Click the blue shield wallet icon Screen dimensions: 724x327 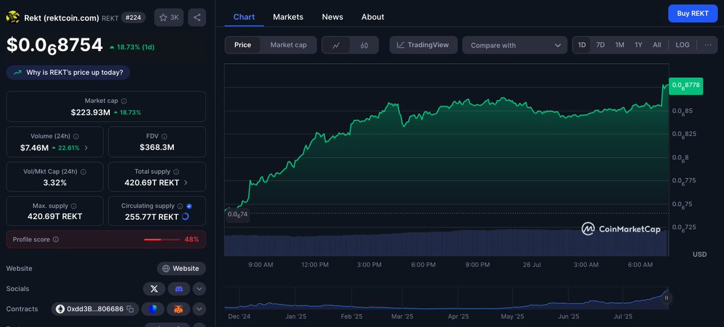[x=154, y=309]
